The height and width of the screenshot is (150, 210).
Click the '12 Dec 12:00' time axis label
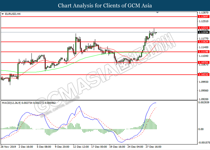coord(81,147)
